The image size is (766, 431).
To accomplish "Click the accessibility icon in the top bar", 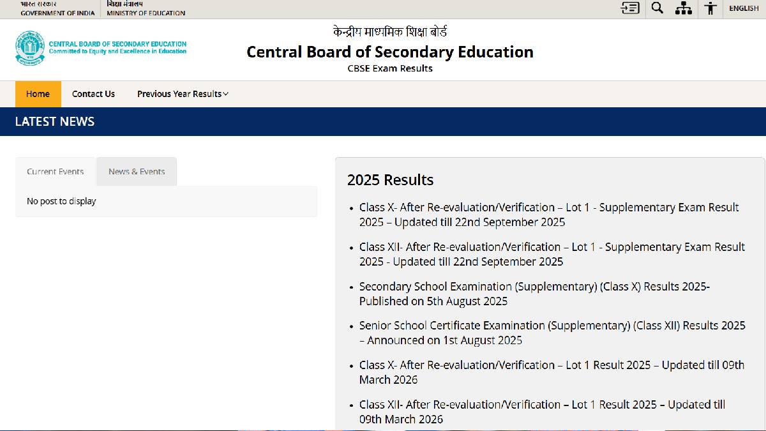I will coord(710,8).
